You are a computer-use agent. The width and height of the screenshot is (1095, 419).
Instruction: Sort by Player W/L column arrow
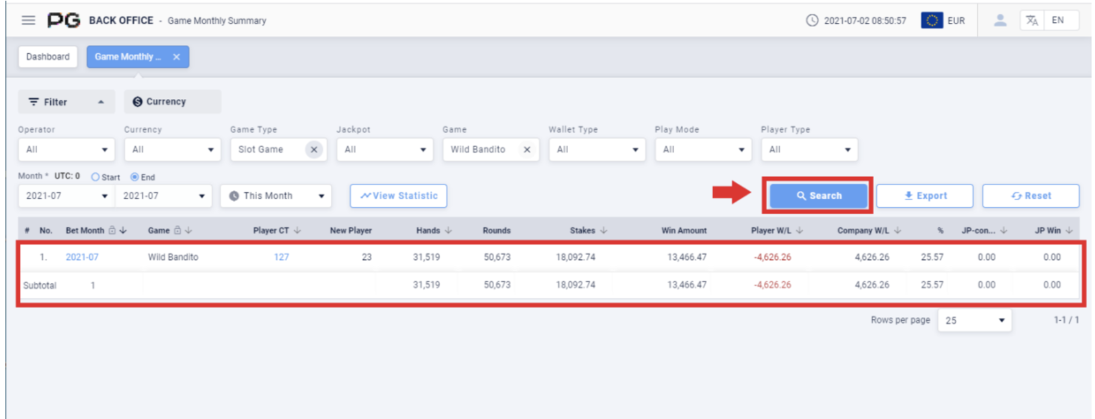[799, 231]
